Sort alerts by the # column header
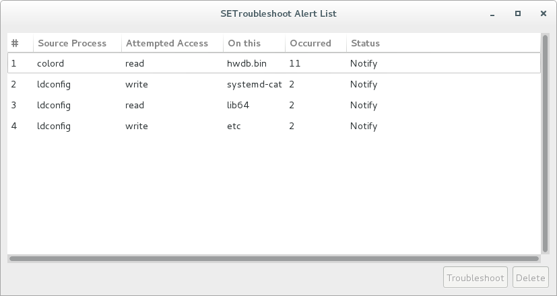 click(x=20, y=43)
